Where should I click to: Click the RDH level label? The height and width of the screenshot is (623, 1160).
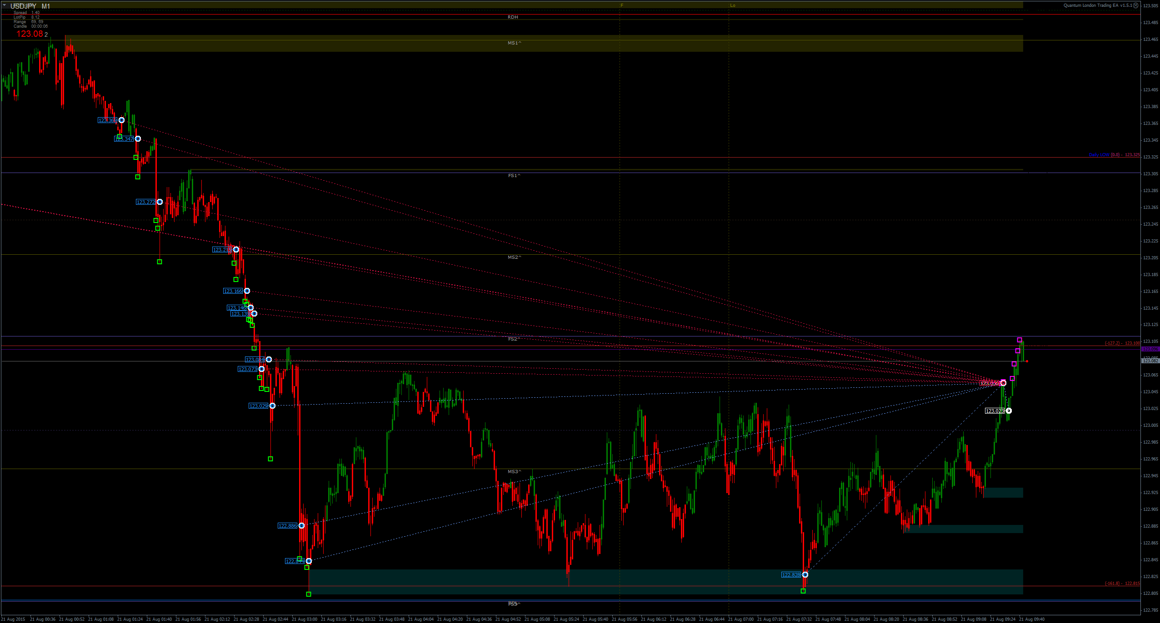(x=513, y=17)
